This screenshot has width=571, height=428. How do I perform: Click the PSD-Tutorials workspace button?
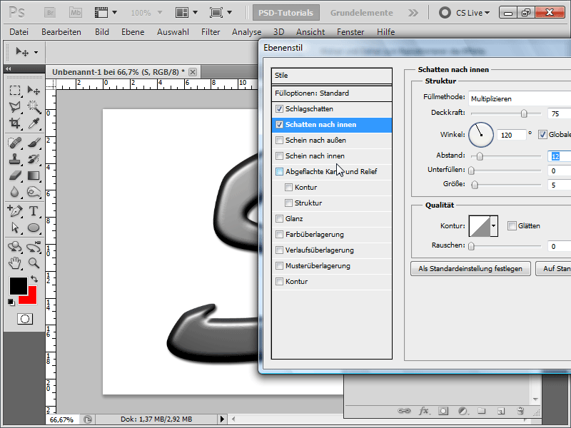pos(286,13)
